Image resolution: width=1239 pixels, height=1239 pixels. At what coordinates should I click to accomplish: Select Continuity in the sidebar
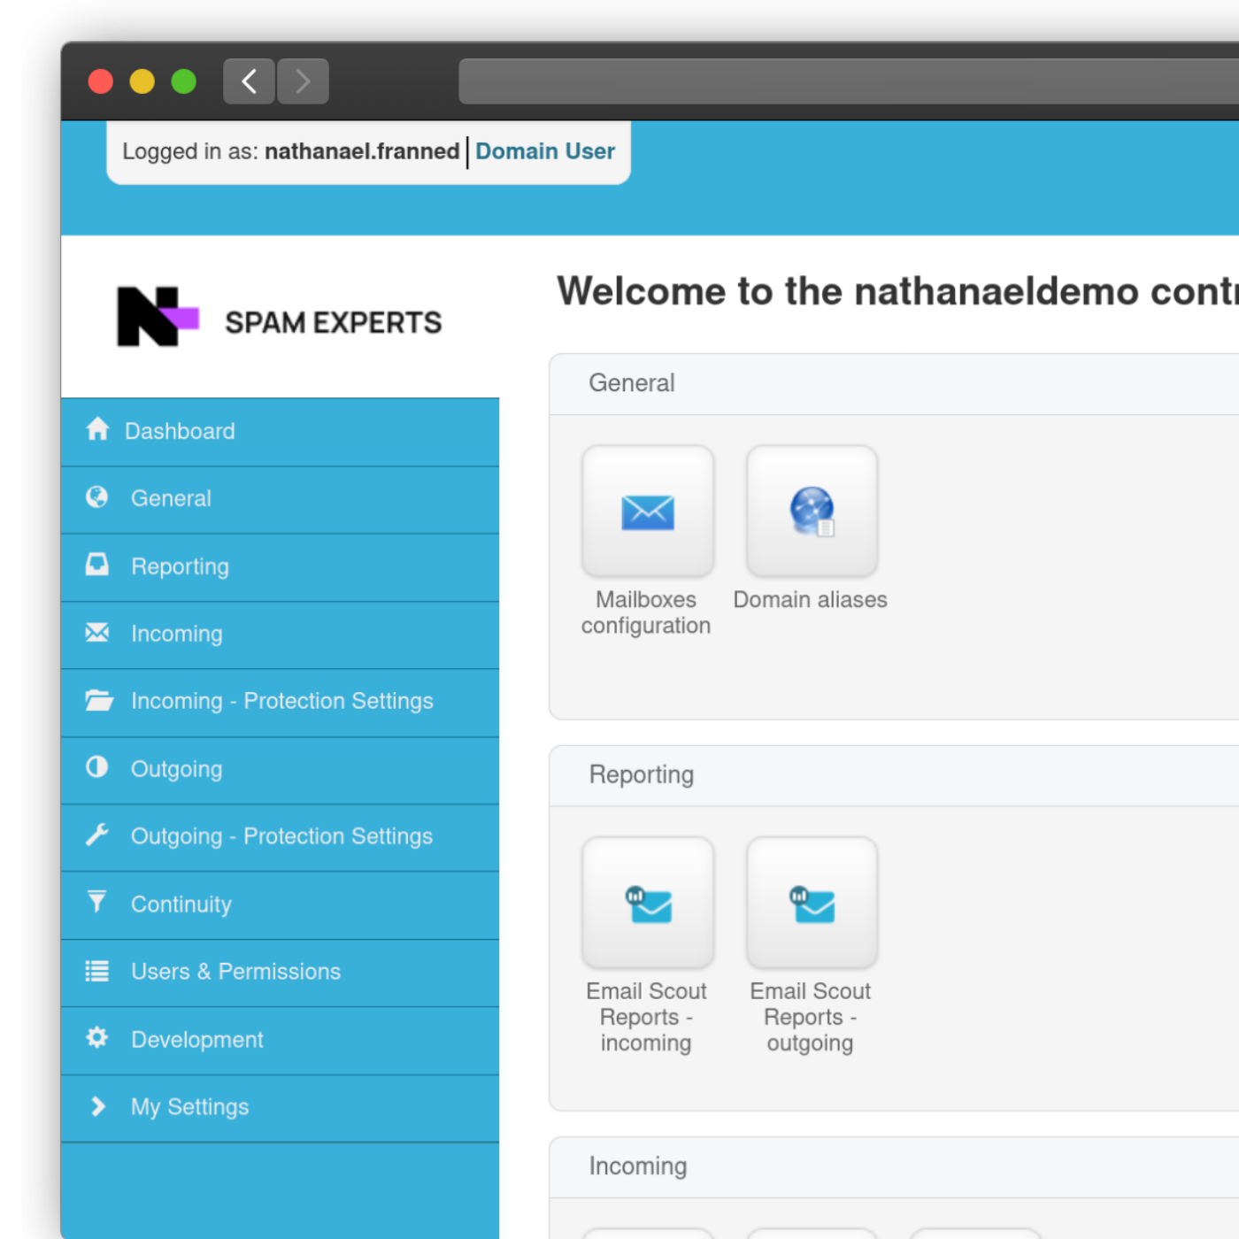coord(181,904)
